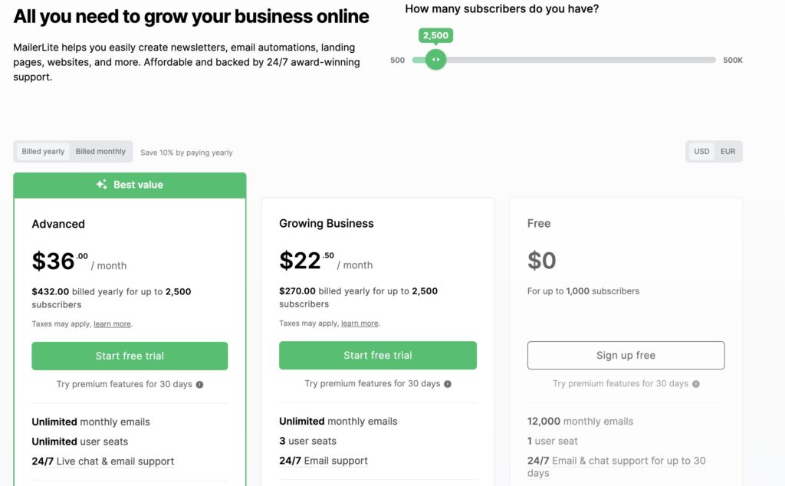Click the info icon under Growing Business trial text
The width and height of the screenshot is (785, 486).
448,384
